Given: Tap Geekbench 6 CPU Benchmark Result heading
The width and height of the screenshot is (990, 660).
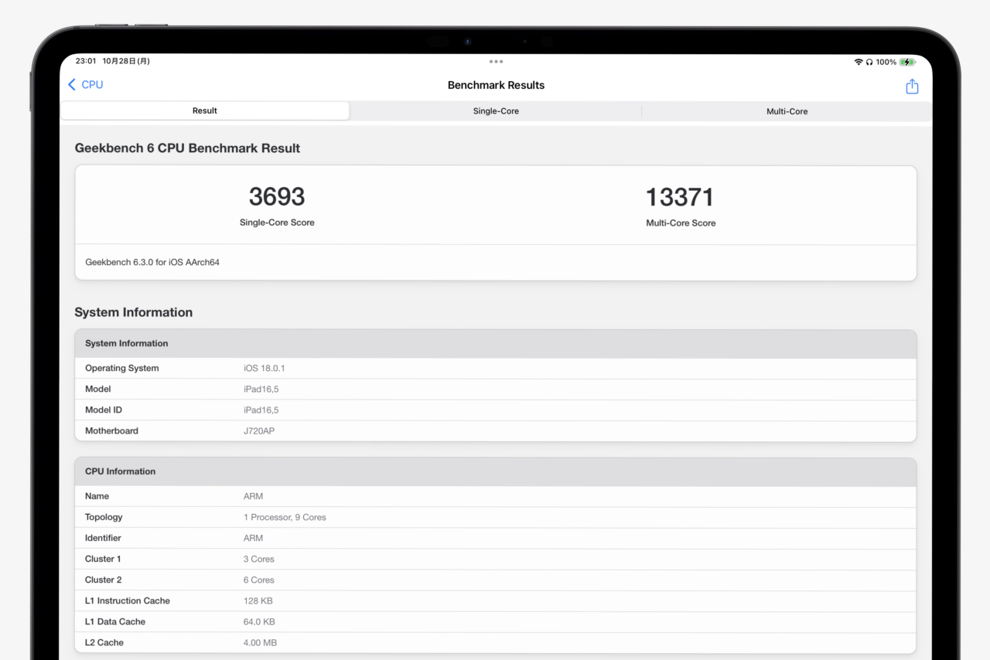Looking at the screenshot, I should [x=187, y=148].
